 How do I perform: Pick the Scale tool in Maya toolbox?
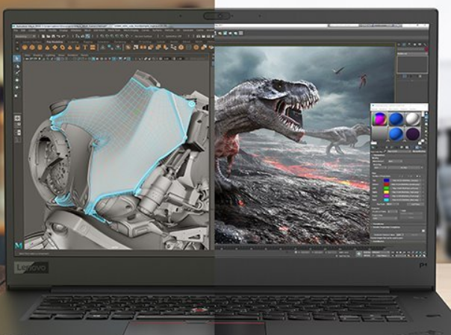click(16, 96)
